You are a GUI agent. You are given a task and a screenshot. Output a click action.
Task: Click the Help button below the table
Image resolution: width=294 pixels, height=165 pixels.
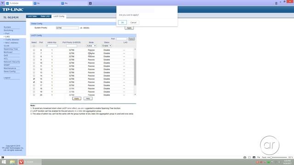[88, 99]
